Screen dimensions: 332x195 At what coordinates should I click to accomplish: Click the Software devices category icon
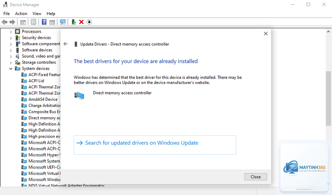(18, 50)
